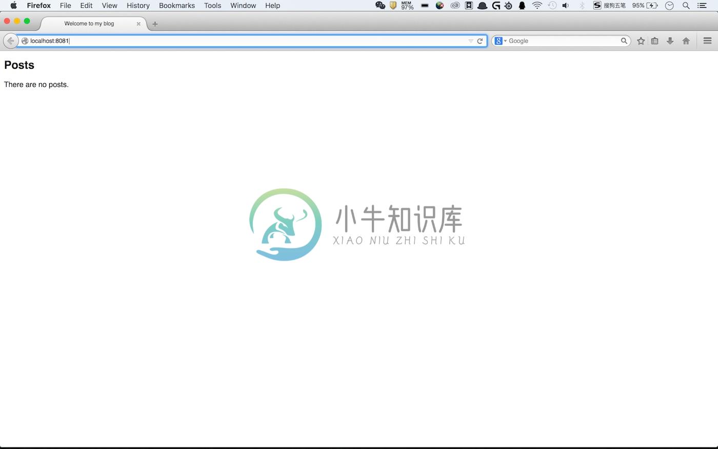This screenshot has width=718, height=449.
Task: Open the search engine selector dropdown
Action: [x=501, y=41]
